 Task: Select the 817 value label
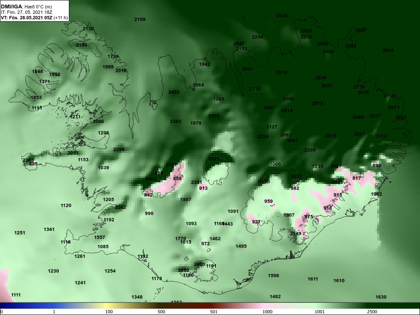click(357, 178)
